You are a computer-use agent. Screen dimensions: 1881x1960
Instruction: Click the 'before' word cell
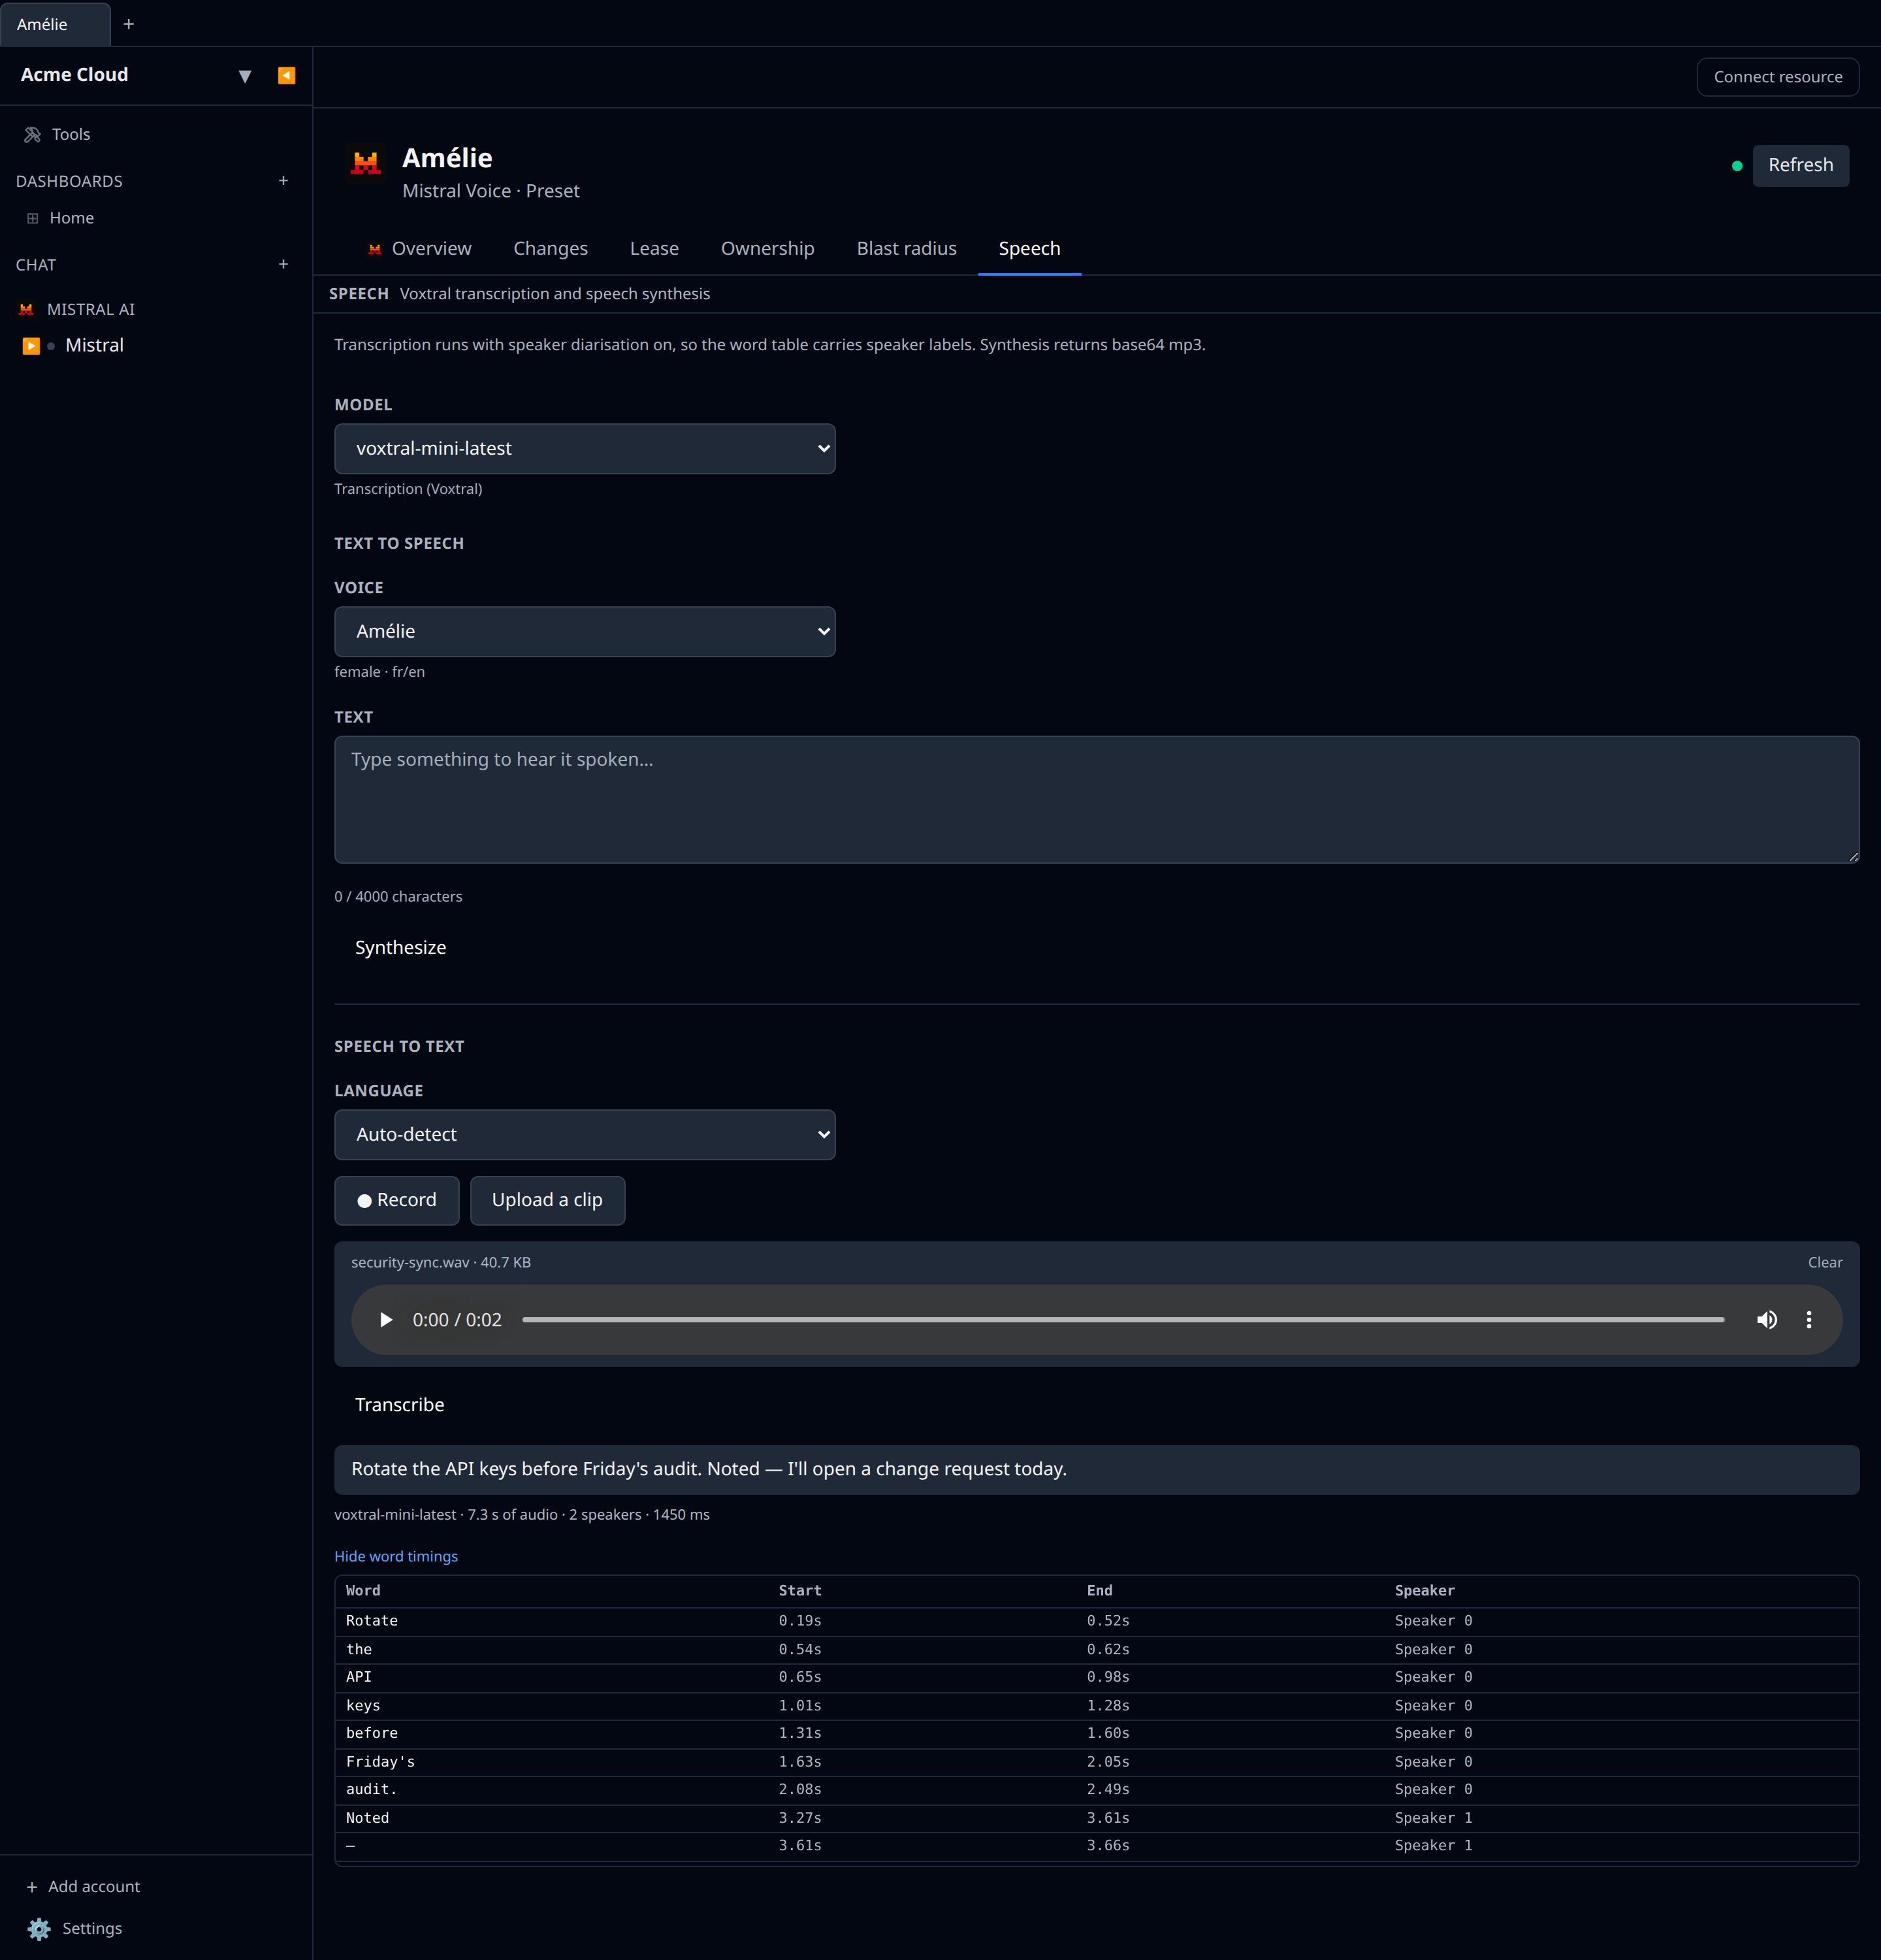coord(372,1732)
